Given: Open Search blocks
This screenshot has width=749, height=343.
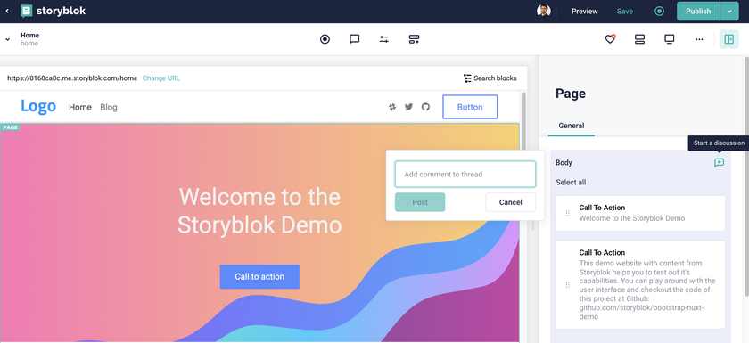Looking at the screenshot, I should click(x=490, y=78).
